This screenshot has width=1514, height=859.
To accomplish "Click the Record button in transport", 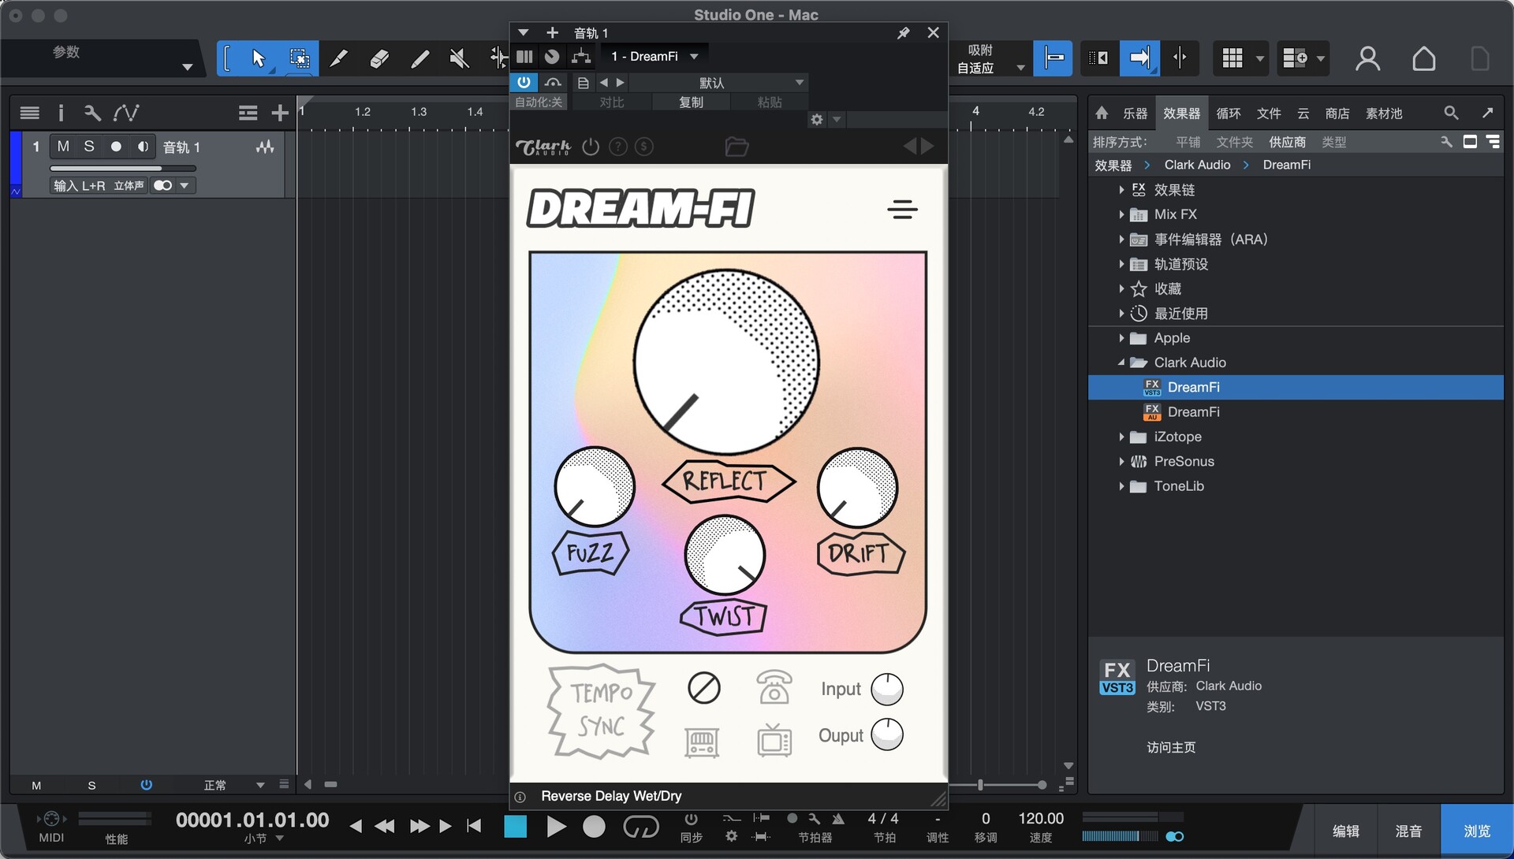I will point(594,826).
